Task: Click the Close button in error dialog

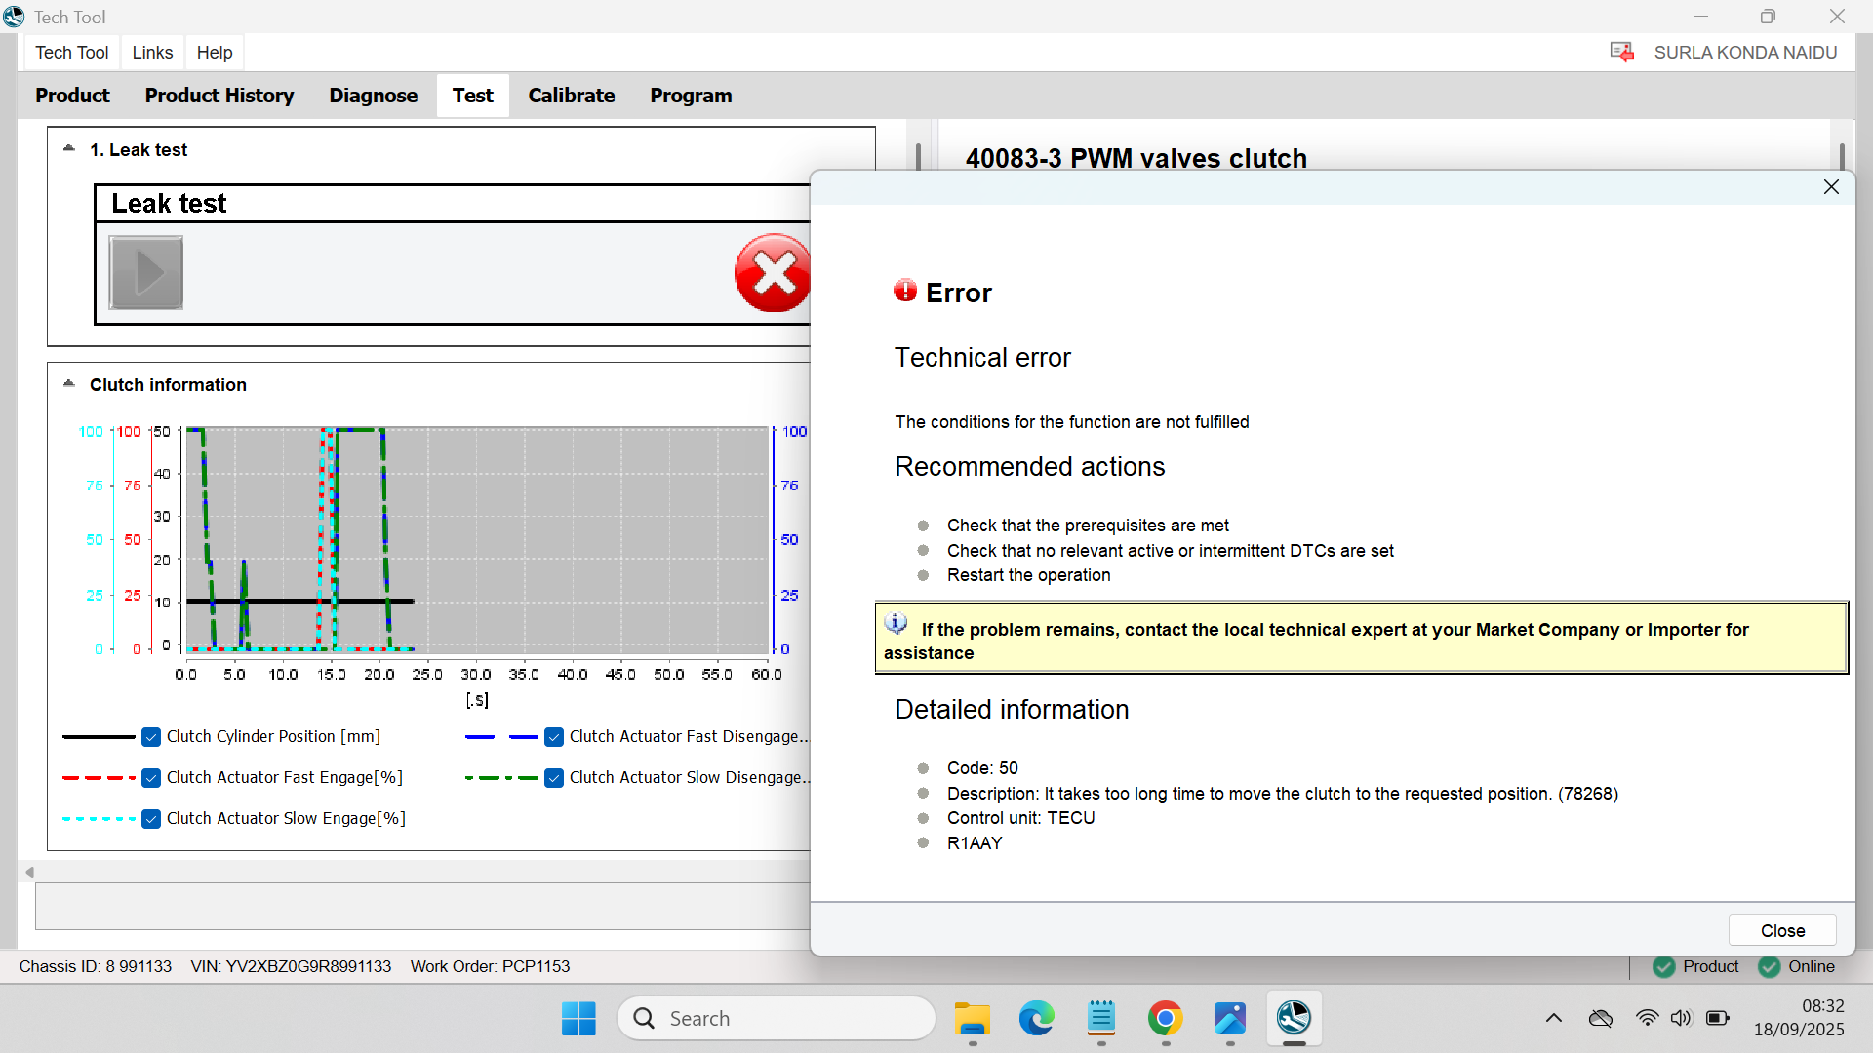Action: point(1782,930)
